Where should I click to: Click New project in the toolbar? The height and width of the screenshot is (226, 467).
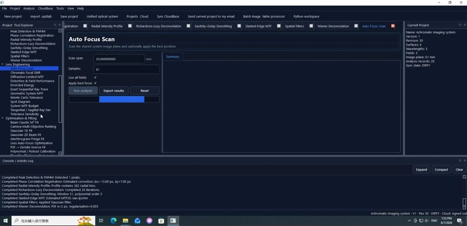[x=13, y=17]
